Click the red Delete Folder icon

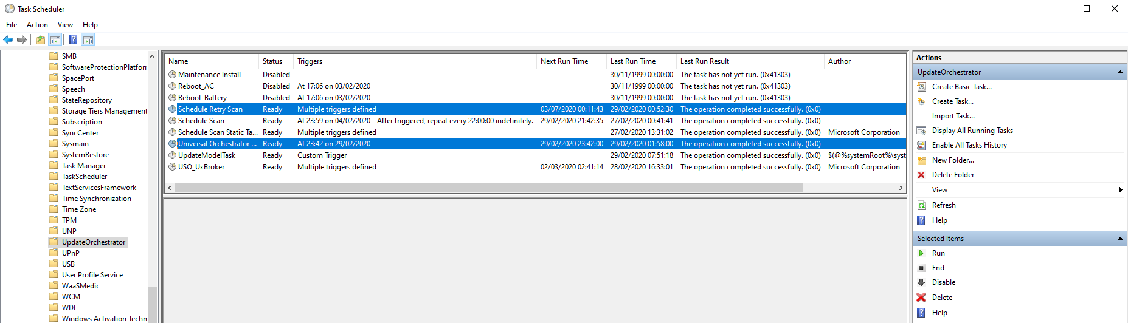[921, 175]
